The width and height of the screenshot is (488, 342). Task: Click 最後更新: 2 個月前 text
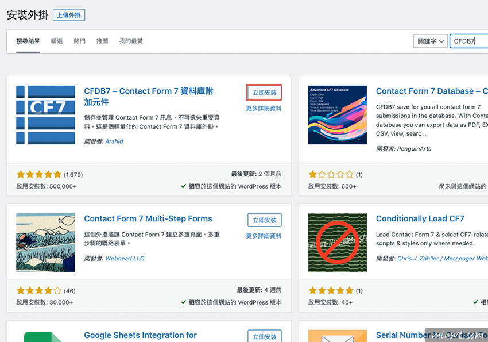pos(256,174)
